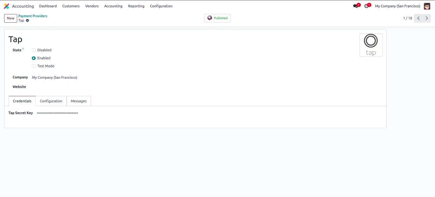Click the Tap Secret Key field
The height and width of the screenshot is (197, 435).
point(57,113)
